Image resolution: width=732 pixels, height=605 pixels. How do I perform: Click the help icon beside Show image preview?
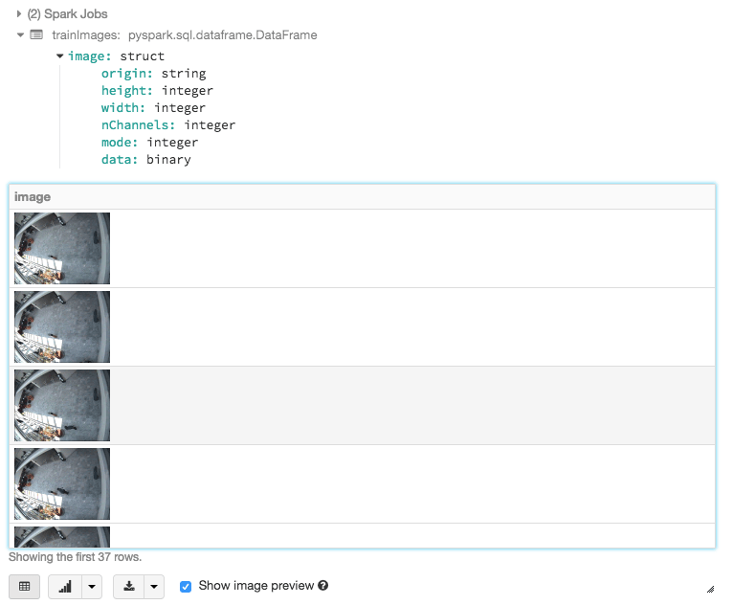coord(323,585)
